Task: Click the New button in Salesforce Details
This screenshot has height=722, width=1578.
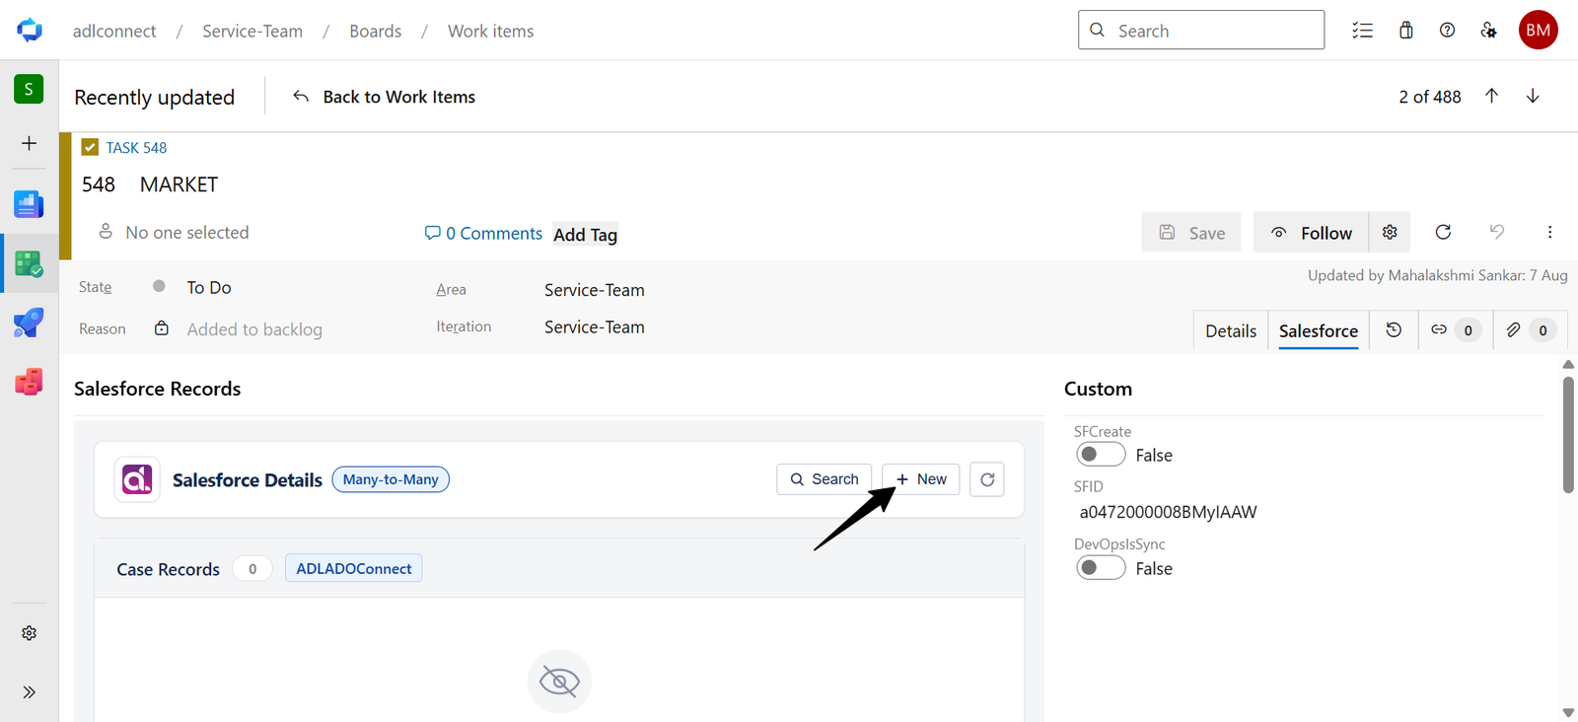Action: [921, 479]
